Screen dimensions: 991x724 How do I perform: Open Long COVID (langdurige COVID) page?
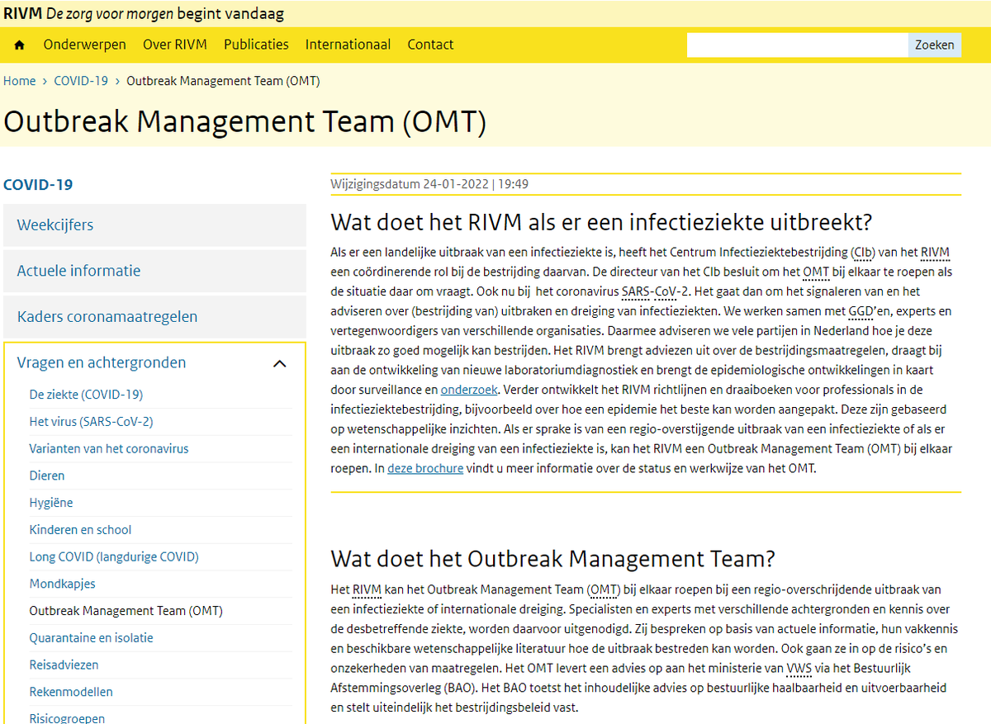[x=114, y=557]
